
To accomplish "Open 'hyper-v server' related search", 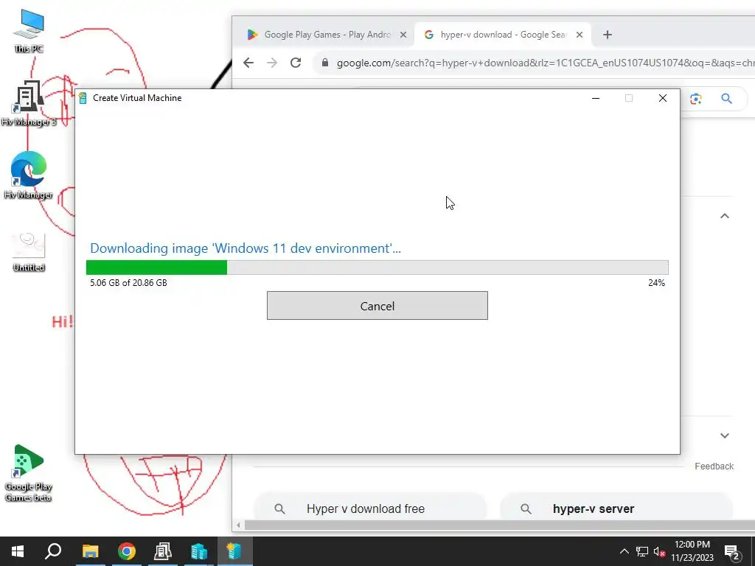I will pyautogui.click(x=617, y=509).
